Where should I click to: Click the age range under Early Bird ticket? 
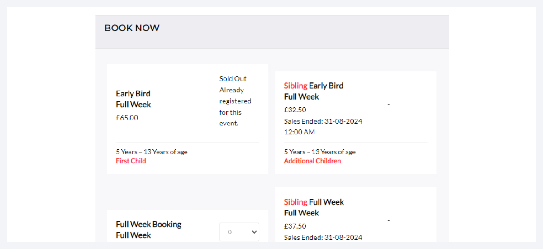[152, 152]
